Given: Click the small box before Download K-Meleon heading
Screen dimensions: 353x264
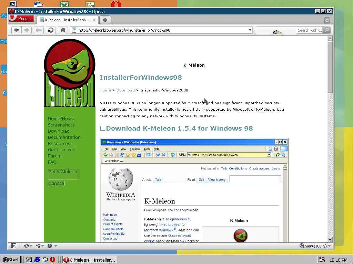Looking at the screenshot, I should tap(103, 128).
